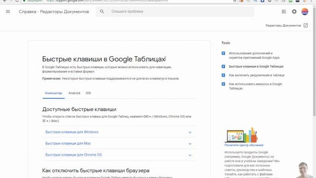Open the Google apps grid
This screenshot has height=178, width=316.
coord(283,11)
